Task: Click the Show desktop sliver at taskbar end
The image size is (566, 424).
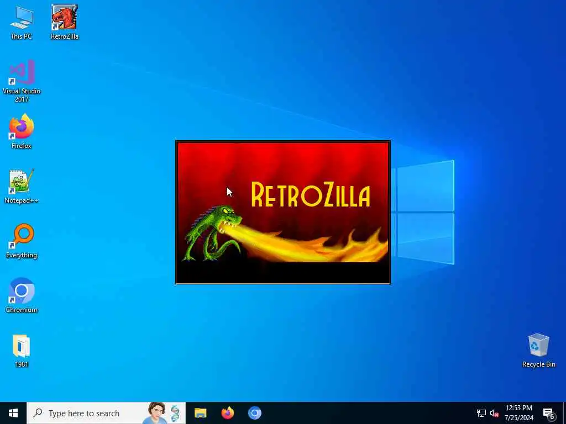Action: (x=564, y=413)
